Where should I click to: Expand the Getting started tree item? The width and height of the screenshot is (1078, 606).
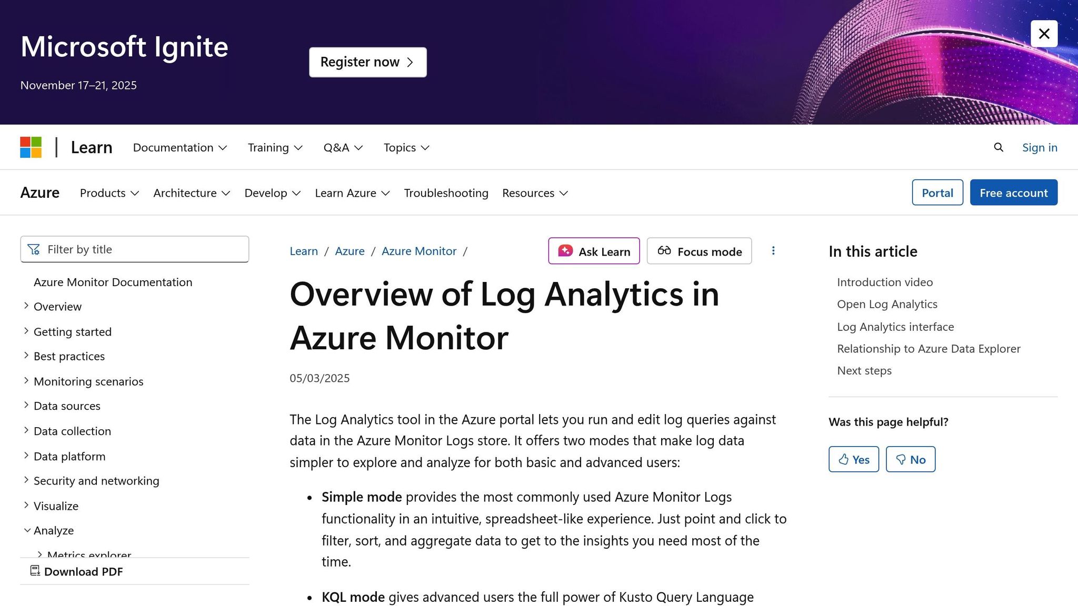[x=26, y=331]
